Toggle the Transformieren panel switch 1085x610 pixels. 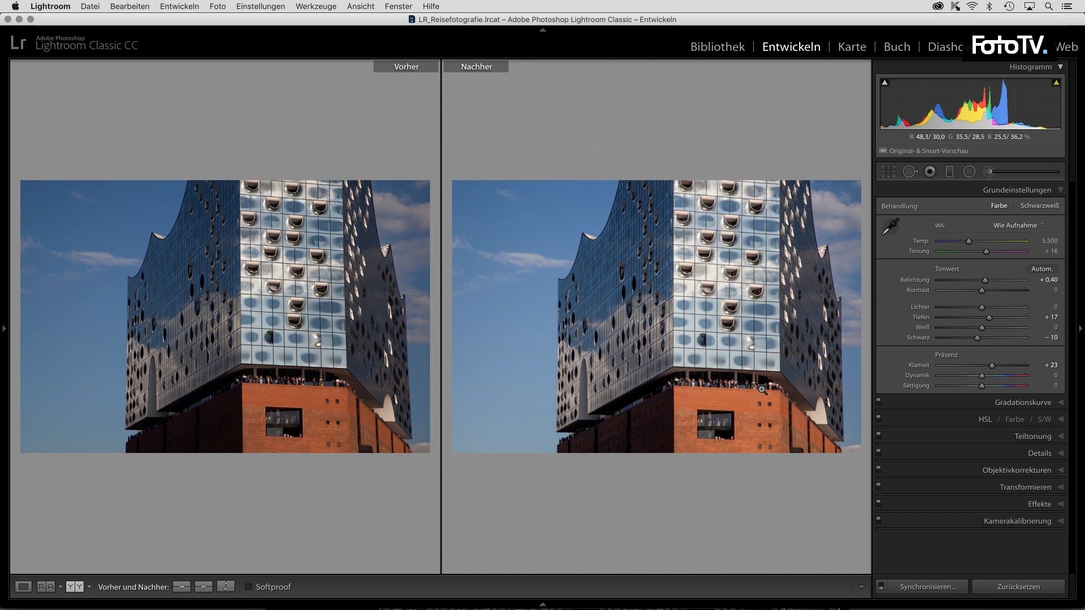tap(878, 486)
